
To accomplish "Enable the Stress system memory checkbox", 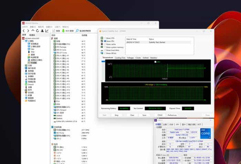I will 105,47.
